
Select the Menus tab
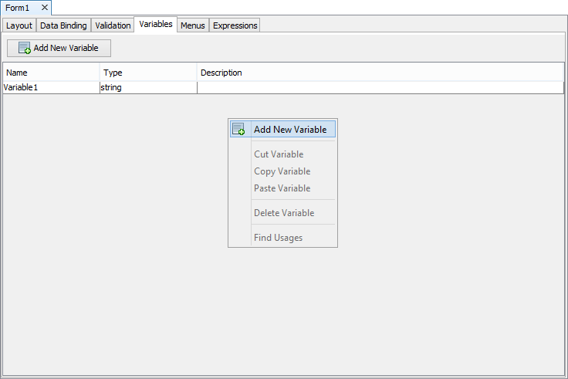click(x=192, y=25)
